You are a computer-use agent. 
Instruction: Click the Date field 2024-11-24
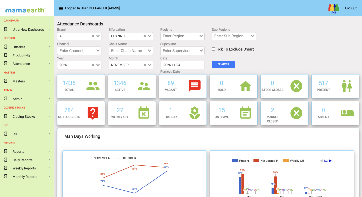[x=182, y=65]
